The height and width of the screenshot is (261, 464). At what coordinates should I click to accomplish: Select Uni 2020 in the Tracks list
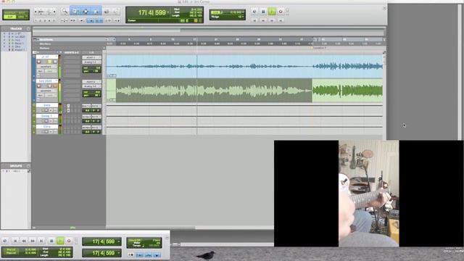click(20, 37)
